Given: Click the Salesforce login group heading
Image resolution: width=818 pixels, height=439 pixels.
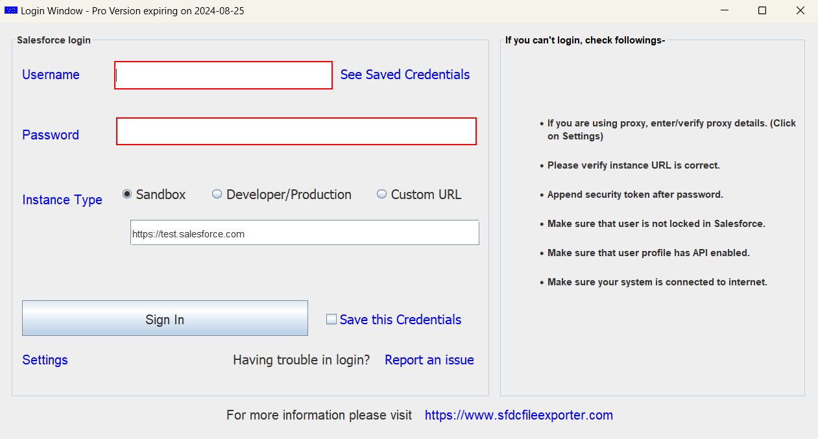Looking at the screenshot, I should point(53,40).
